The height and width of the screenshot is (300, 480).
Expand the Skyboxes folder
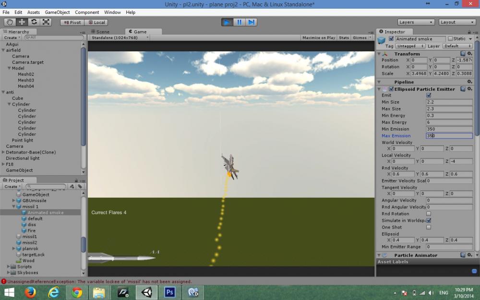tap(8, 273)
